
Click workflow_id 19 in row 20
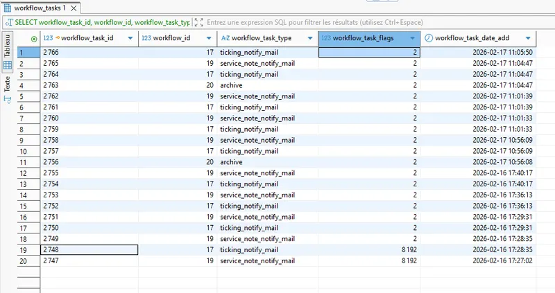tap(178, 261)
